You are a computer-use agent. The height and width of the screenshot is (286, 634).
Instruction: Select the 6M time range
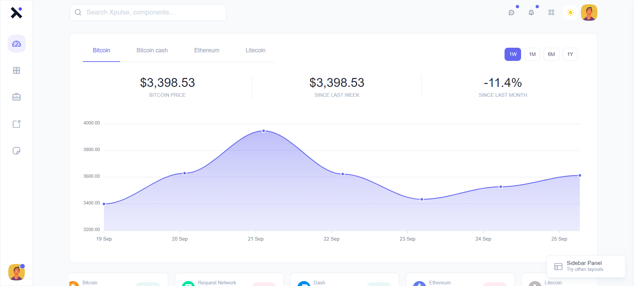551,54
